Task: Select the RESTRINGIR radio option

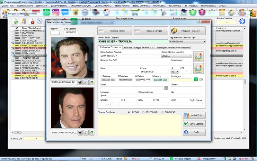Action: [x=143, y=112]
